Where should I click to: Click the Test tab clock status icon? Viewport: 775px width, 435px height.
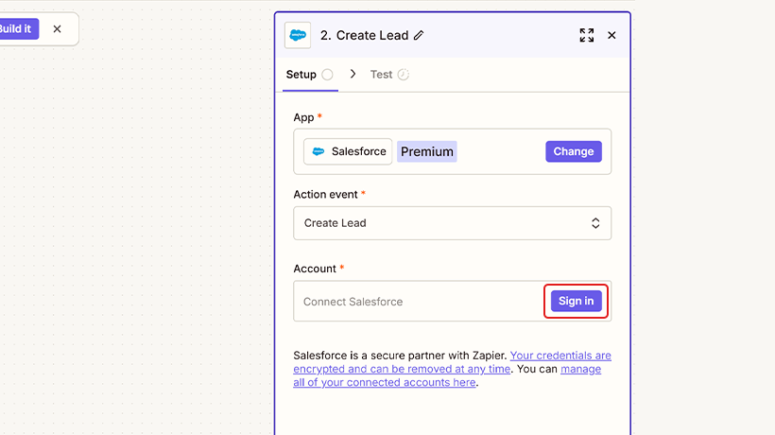point(404,75)
